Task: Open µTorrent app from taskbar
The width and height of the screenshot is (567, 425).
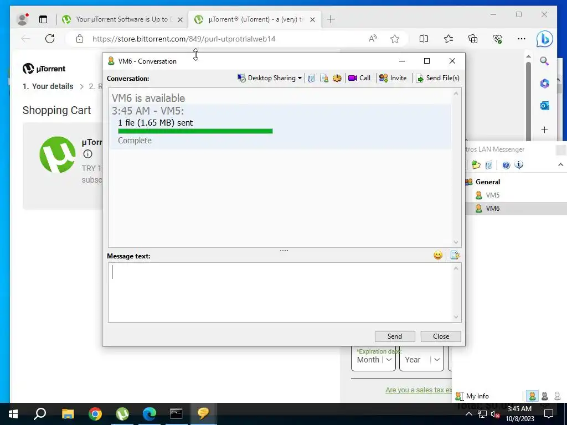Action: (x=122, y=414)
